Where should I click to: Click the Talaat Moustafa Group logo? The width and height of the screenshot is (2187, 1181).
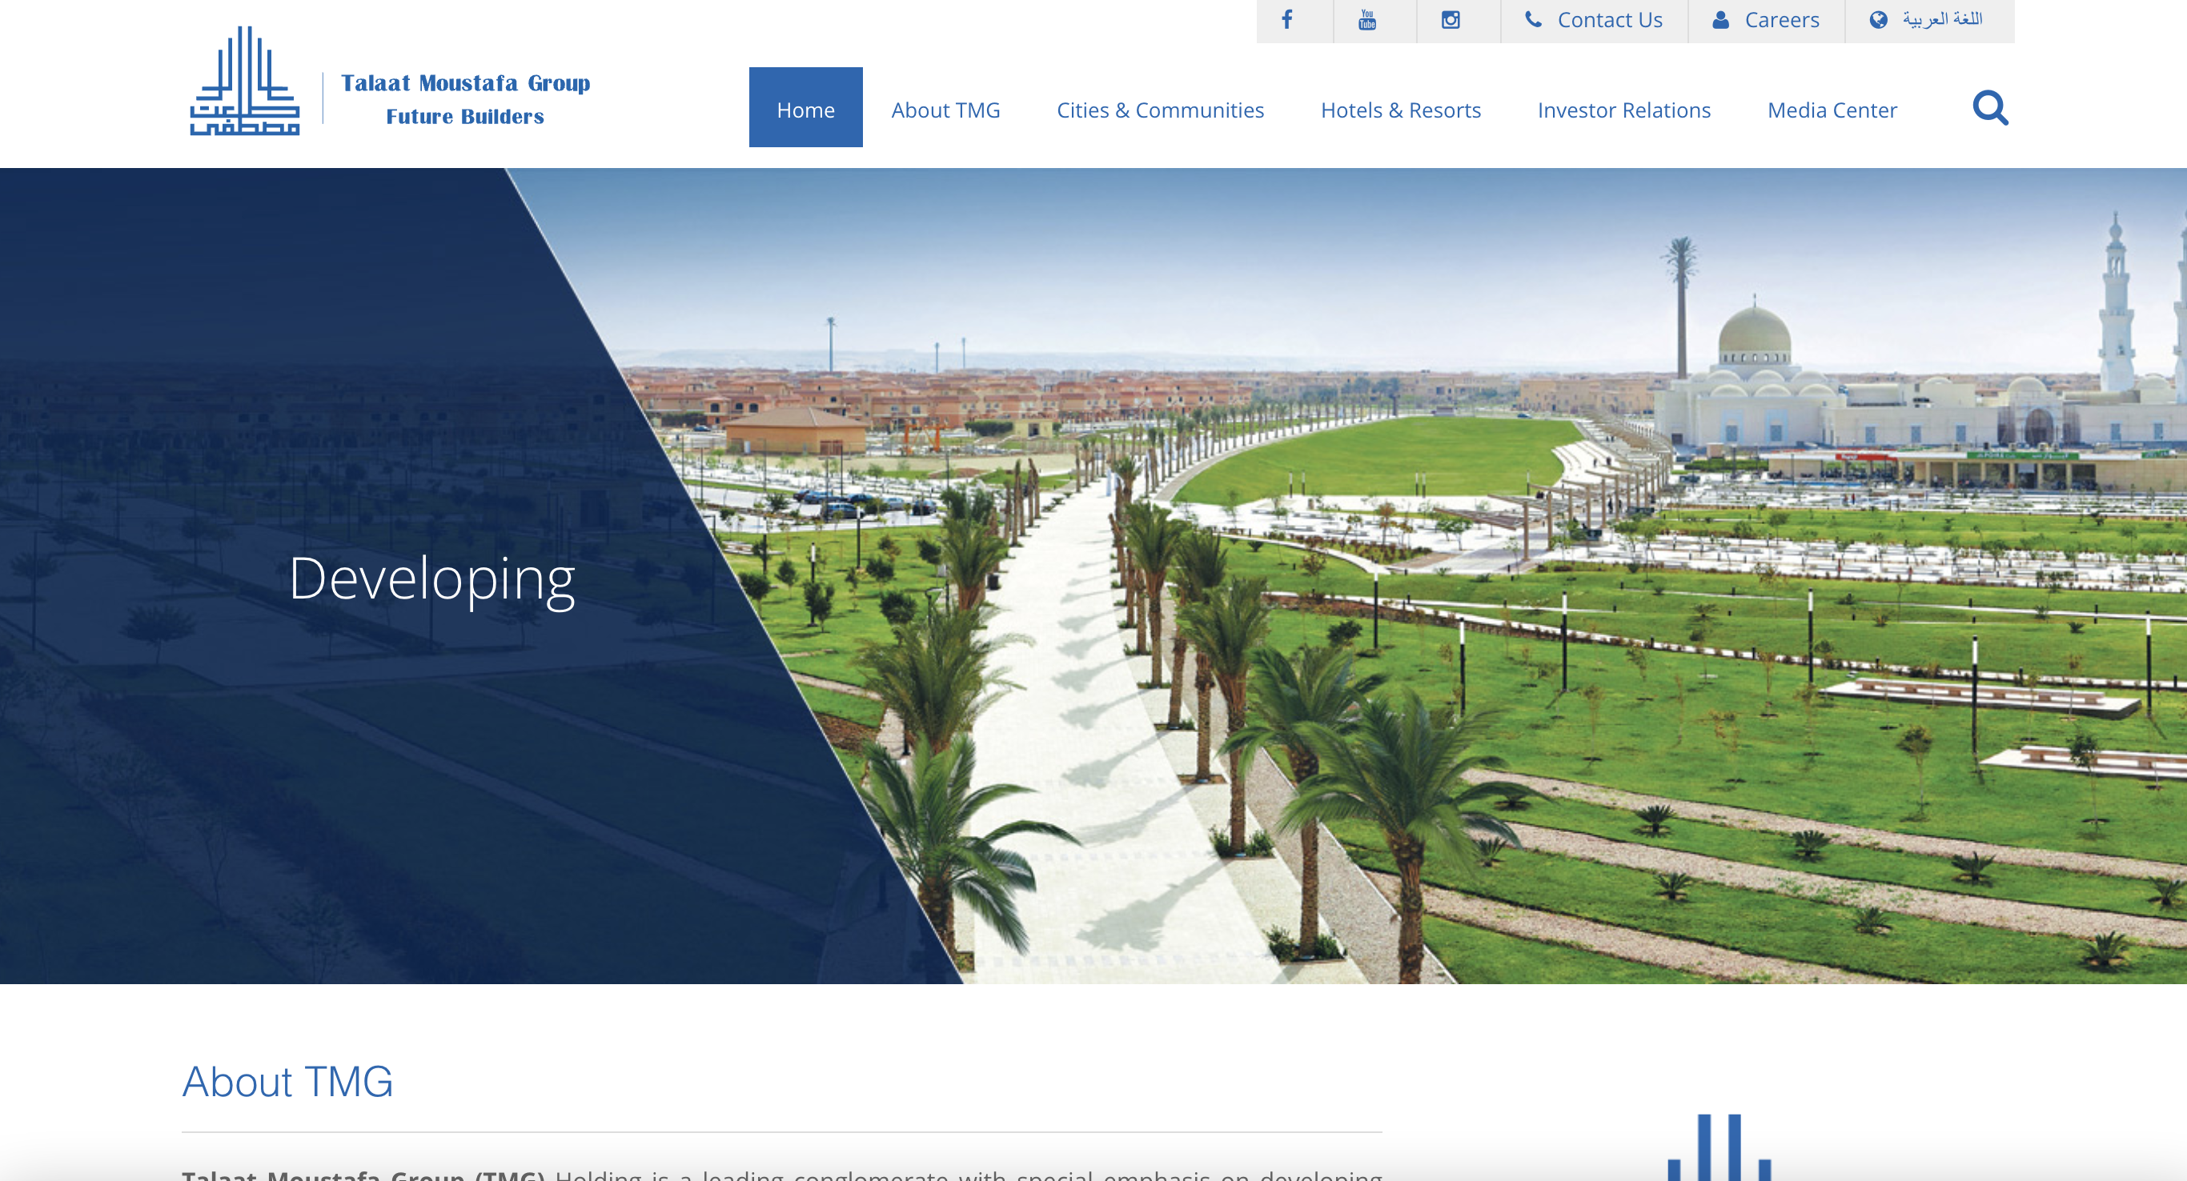pyautogui.click(x=244, y=81)
